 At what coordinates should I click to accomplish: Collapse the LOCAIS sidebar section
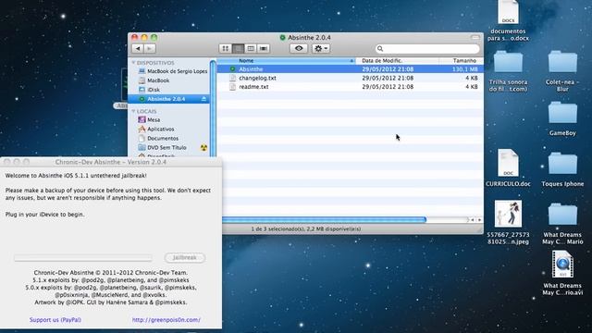pyautogui.click(x=133, y=111)
